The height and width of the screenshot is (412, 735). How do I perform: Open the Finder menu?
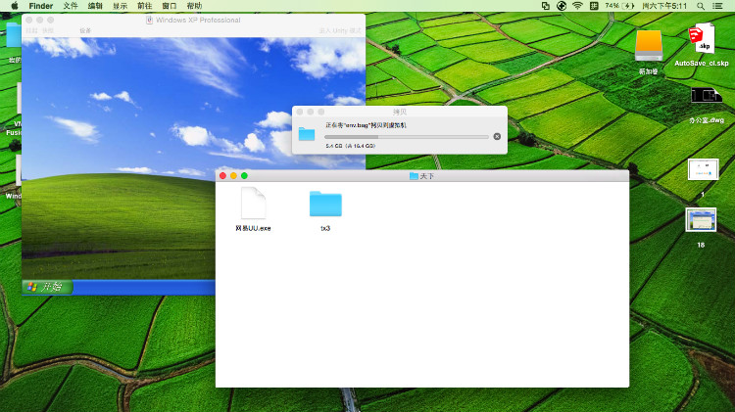pos(41,6)
